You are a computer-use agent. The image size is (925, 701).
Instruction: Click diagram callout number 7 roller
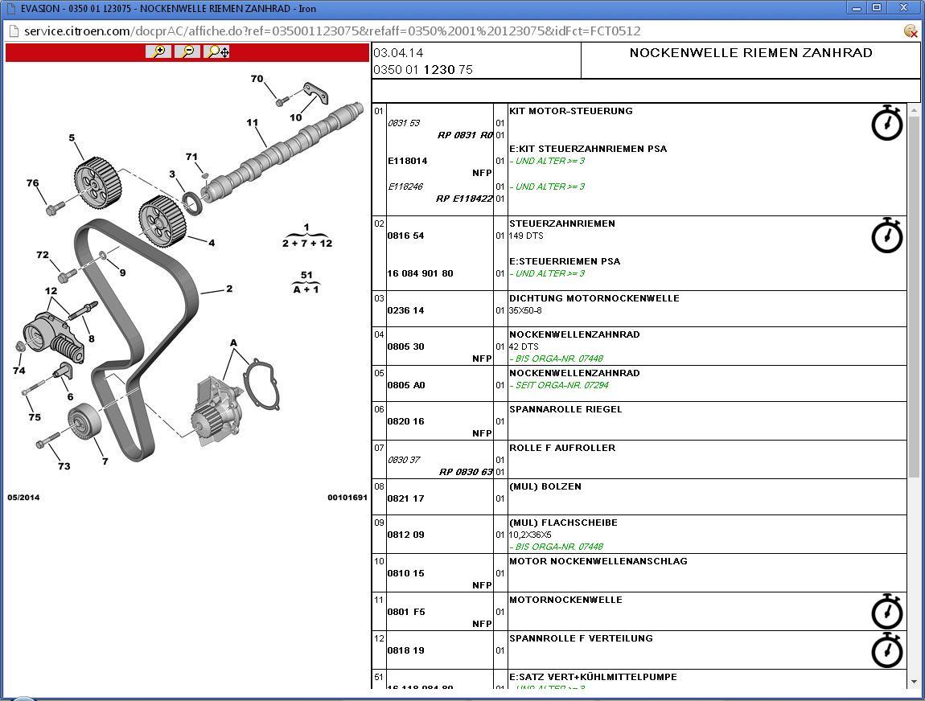(105, 461)
